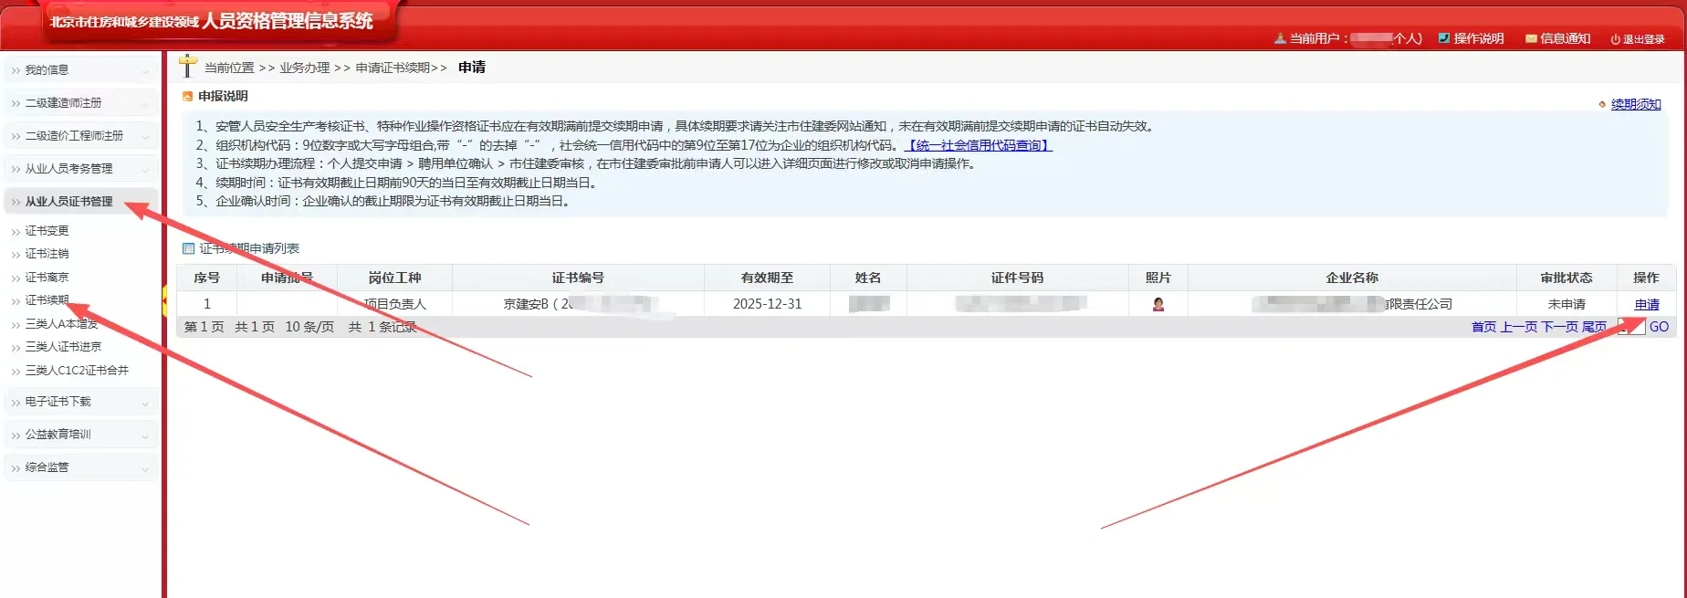Viewport: 1687px width, 598px height.
Task: Click the 审批状态 column header
Action: coord(1566,278)
